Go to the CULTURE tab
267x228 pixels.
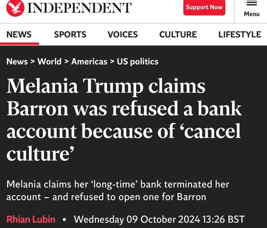pos(178,35)
